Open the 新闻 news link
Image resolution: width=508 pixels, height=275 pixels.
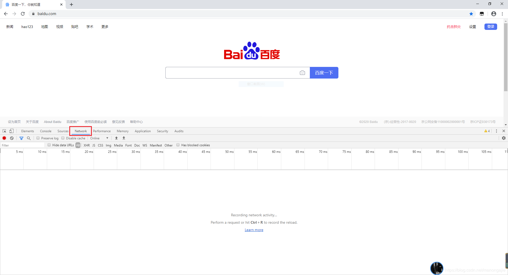[10, 27]
